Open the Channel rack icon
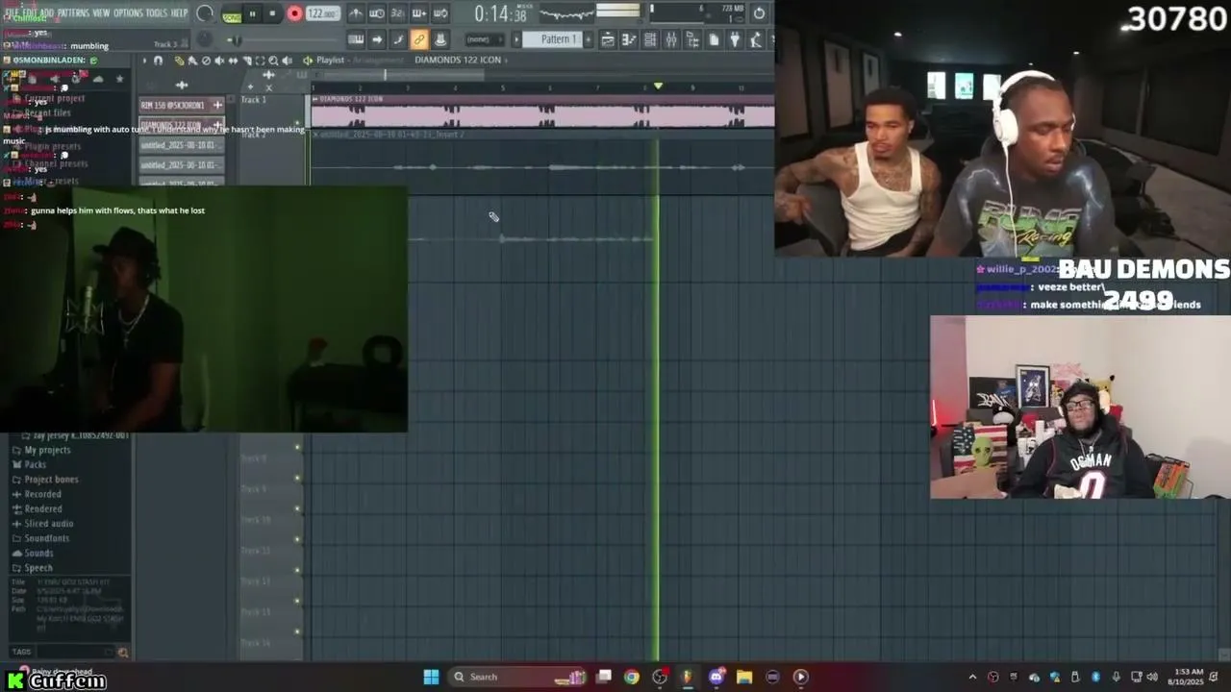1231x692 pixels. pos(650,39)
